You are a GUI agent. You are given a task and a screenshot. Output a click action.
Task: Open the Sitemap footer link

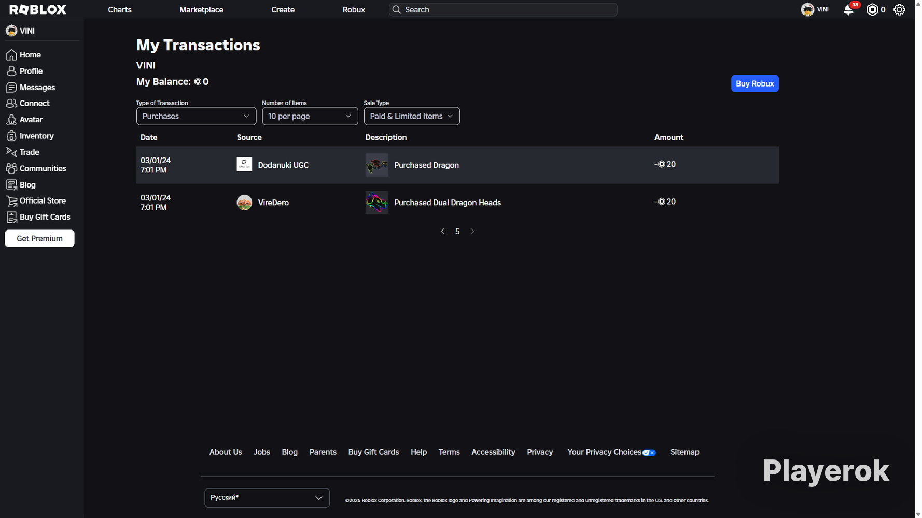point(685,452)
